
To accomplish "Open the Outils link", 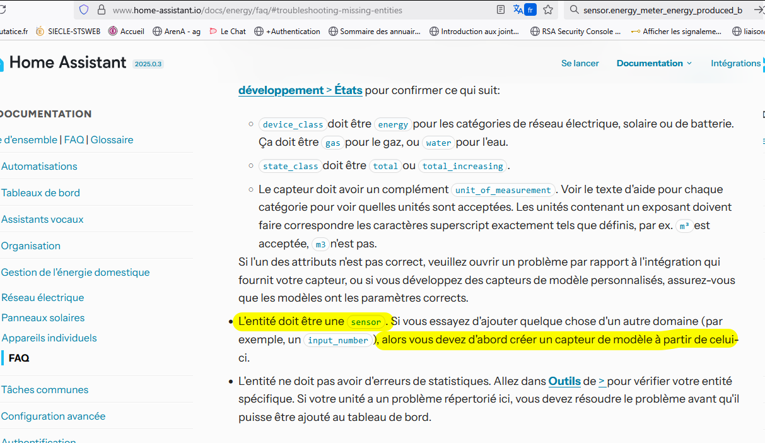I will coord(564,381).
